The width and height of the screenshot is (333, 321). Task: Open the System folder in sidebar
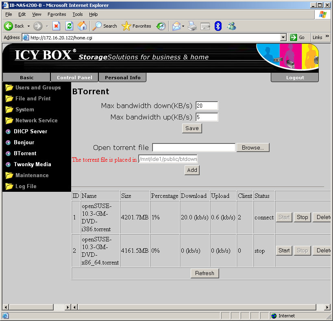tap(20, 110)
